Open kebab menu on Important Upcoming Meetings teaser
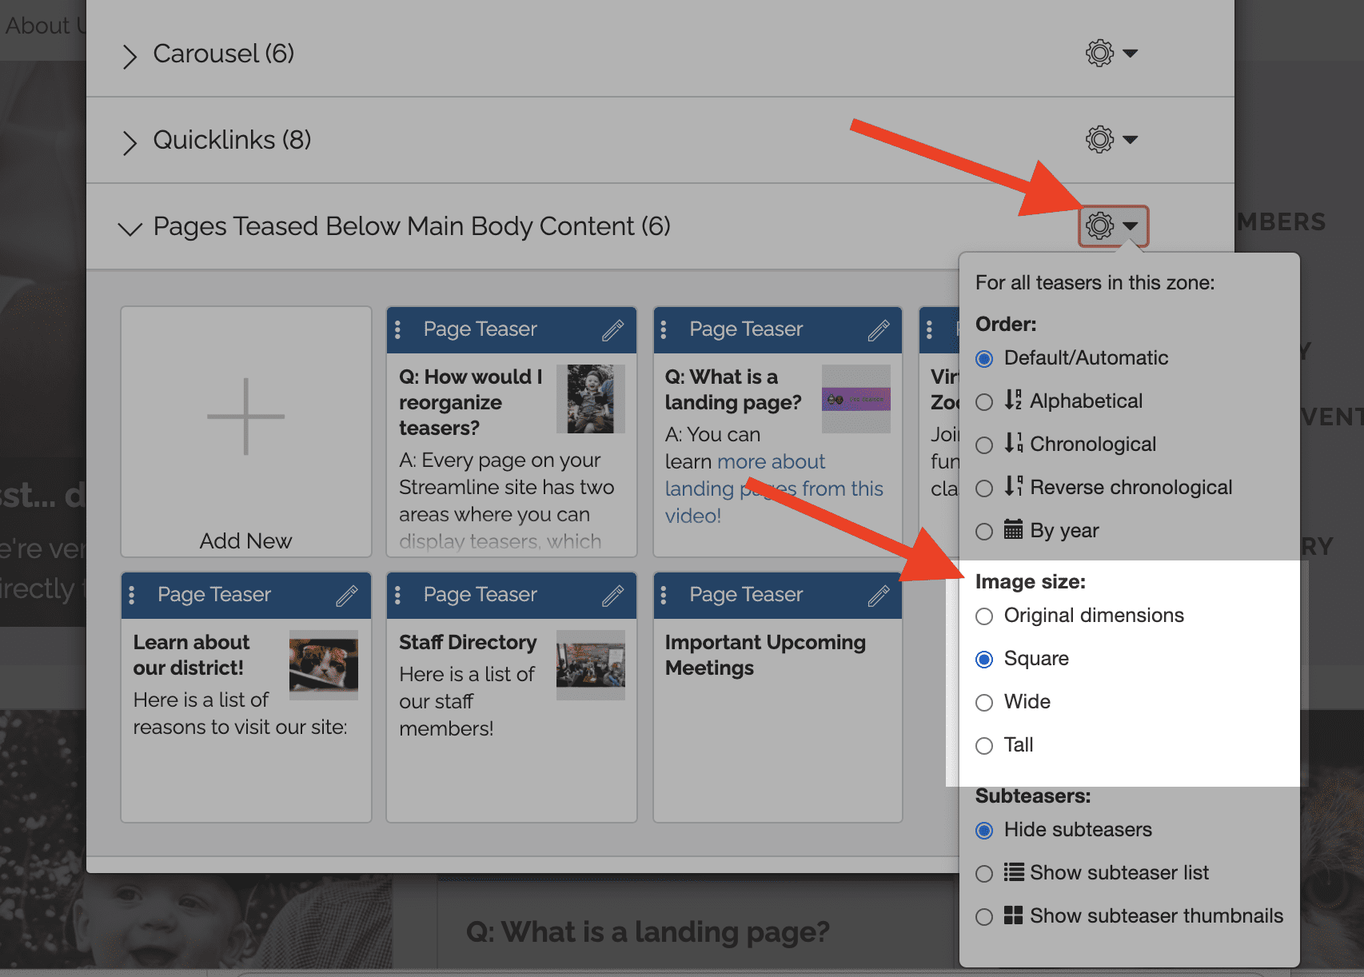Image resolution: width=1364 pixels, height=977 pixels. pos(664,595)
